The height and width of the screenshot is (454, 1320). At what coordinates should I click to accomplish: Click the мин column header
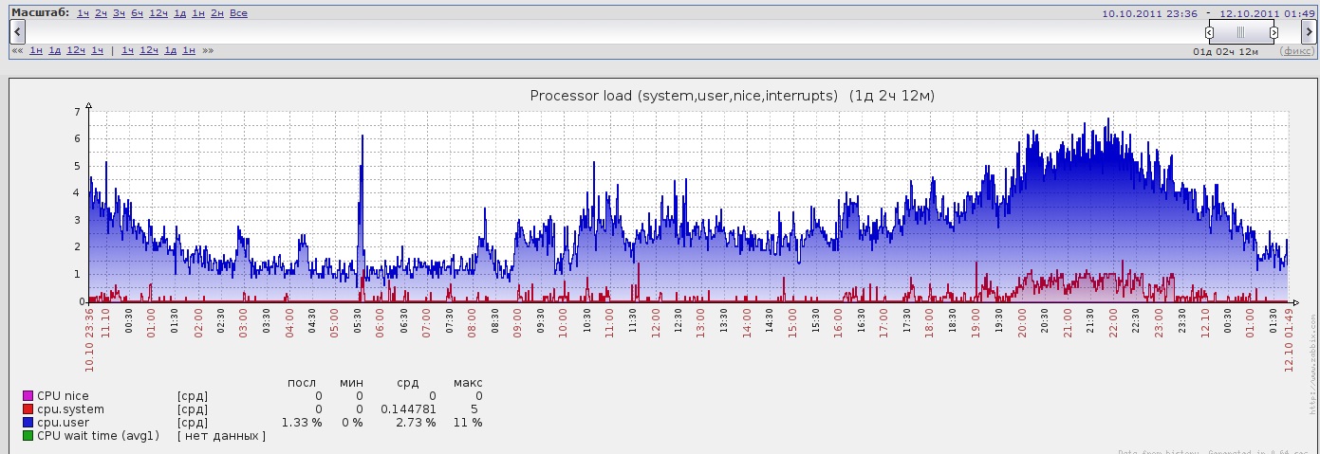click(352, 382)
